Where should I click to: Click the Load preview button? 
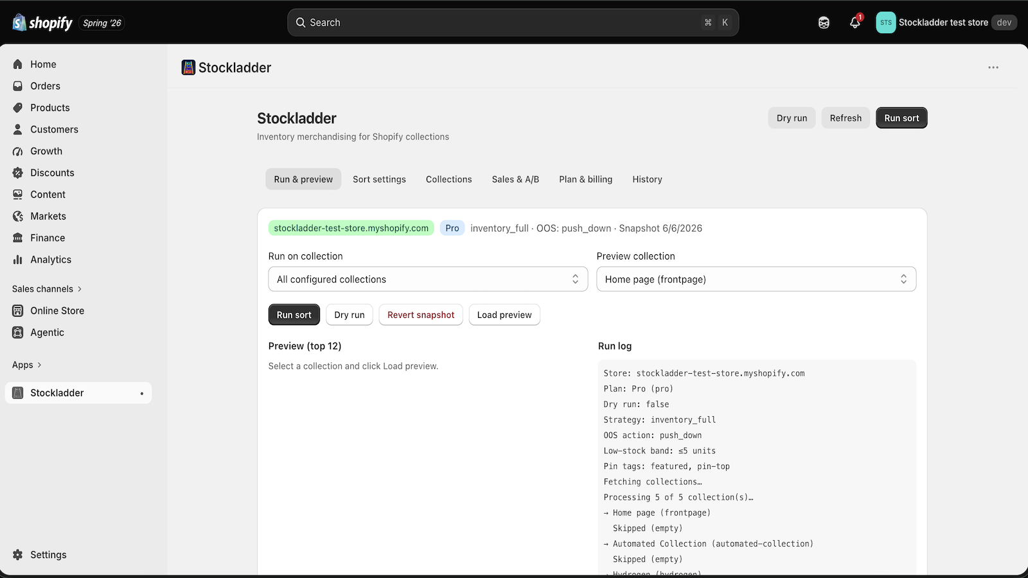click(x=504, y=315)
